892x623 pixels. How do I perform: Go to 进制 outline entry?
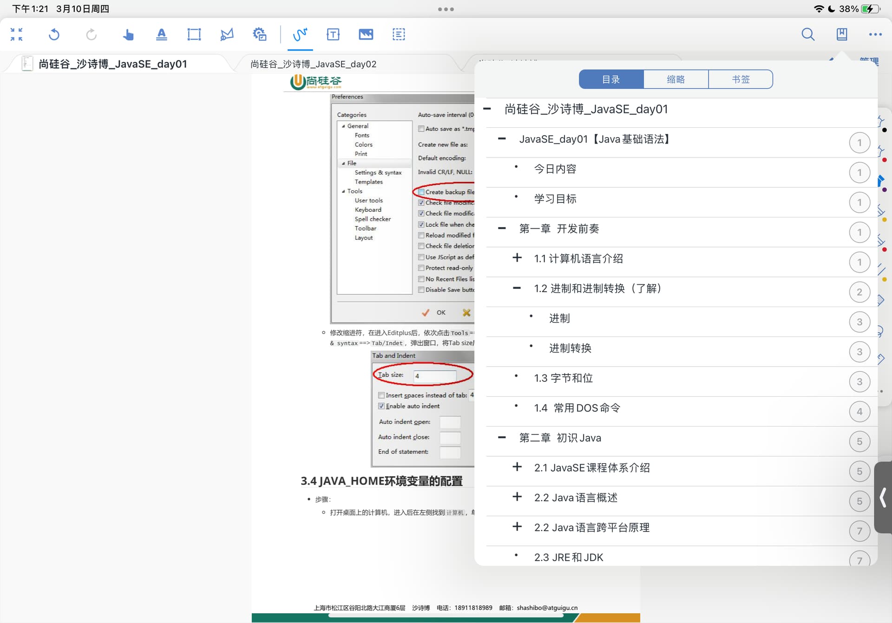click(559, 318)
